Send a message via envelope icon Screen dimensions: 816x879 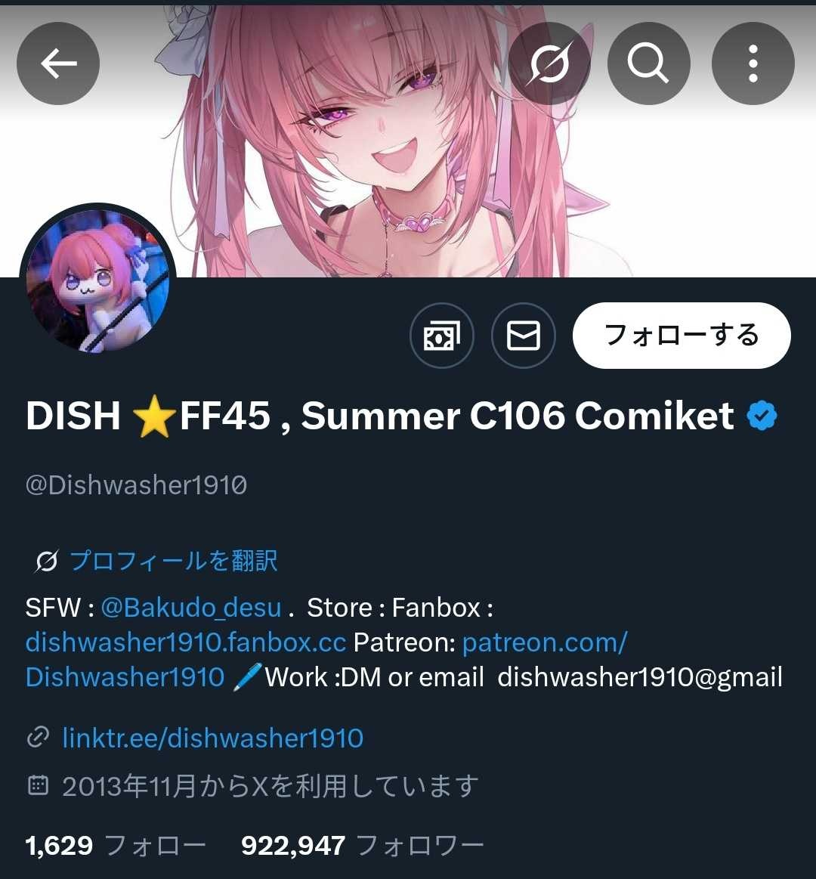(524, 336)
